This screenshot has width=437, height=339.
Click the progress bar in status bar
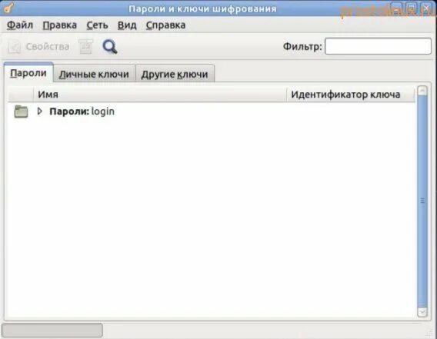52,330
